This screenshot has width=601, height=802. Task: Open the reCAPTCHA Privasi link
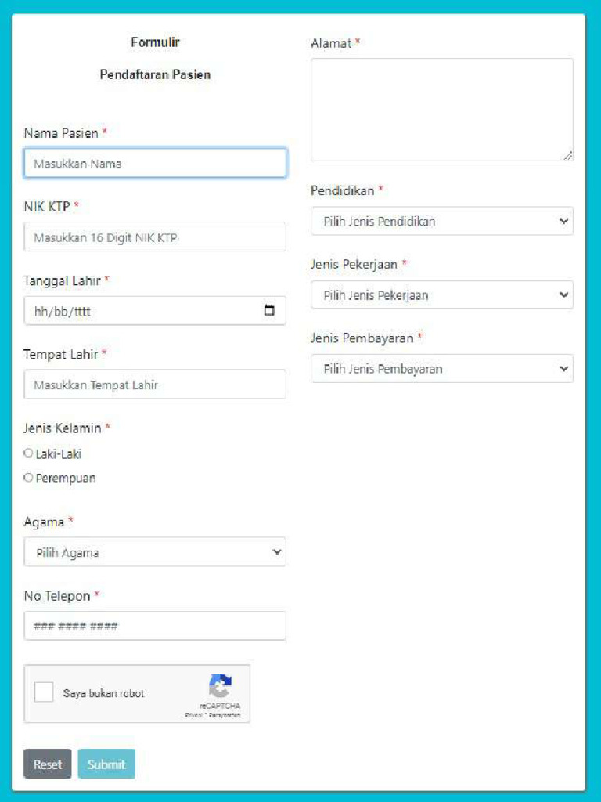193,715
